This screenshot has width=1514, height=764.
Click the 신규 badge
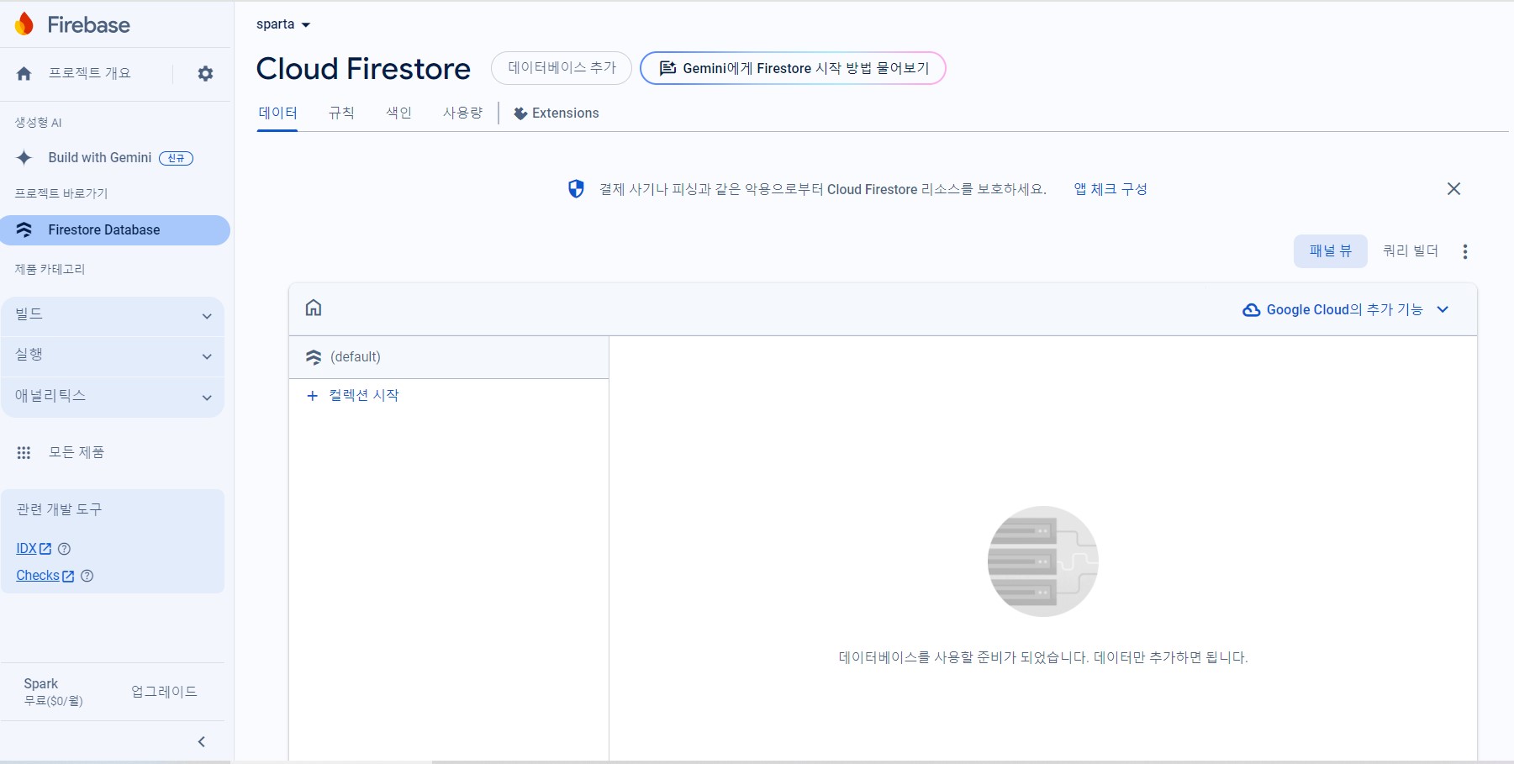click(177, 158)
